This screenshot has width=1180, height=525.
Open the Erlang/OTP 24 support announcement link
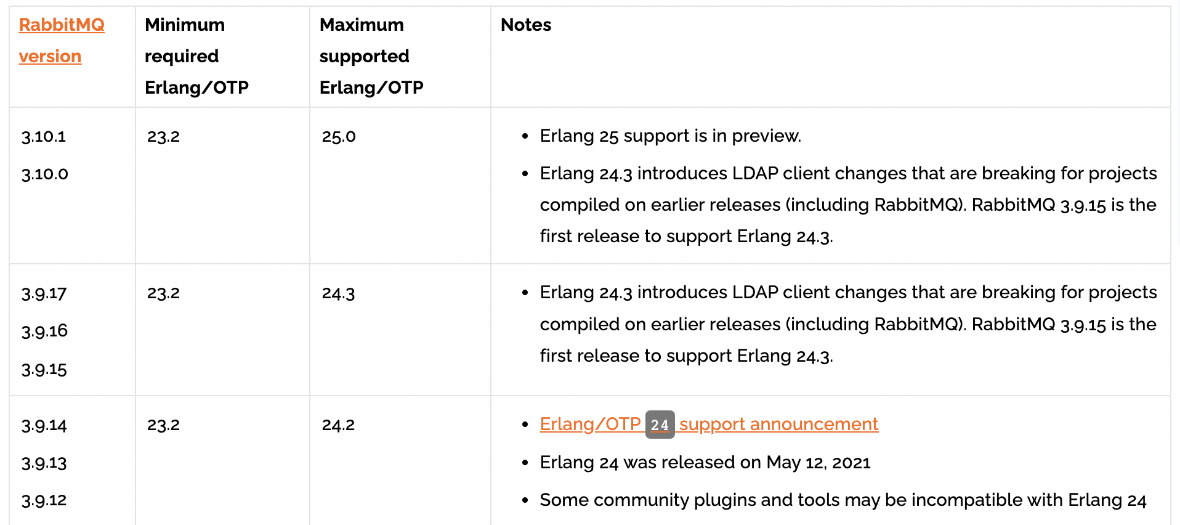709,424
